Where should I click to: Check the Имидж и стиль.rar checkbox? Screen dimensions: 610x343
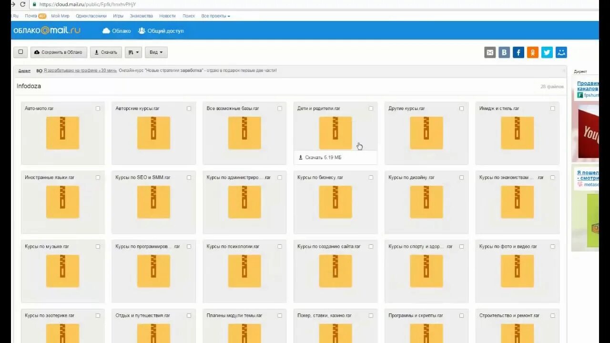click(x=553, y=109)
